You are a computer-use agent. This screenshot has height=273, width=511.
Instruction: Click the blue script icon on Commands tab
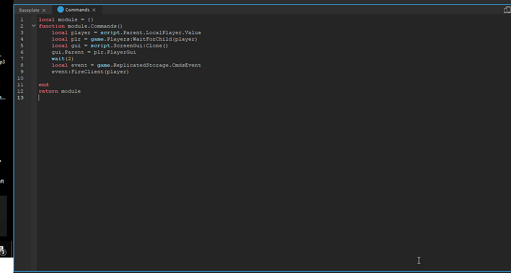click(61, 9)
